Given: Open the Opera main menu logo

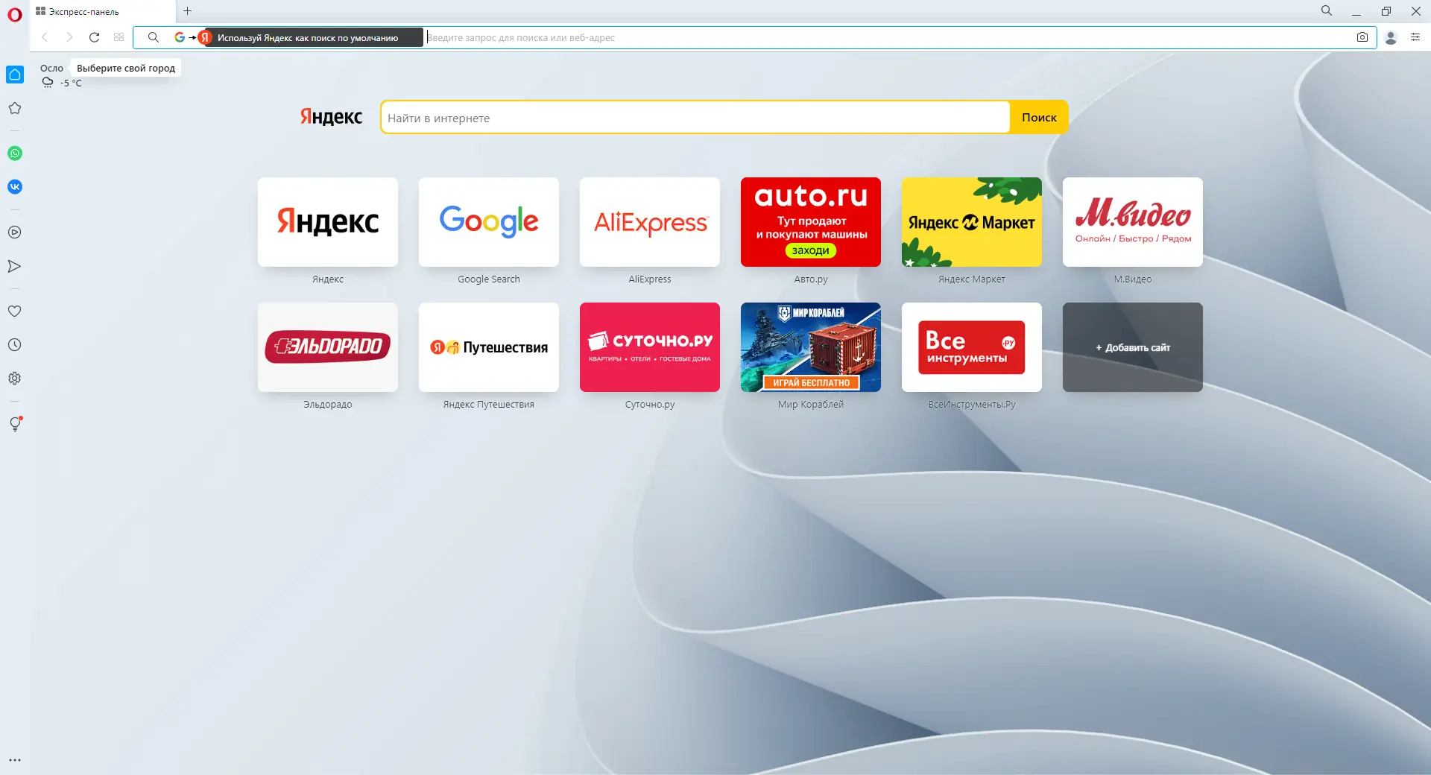Looking at the screenshot, I should pos(15,15).
